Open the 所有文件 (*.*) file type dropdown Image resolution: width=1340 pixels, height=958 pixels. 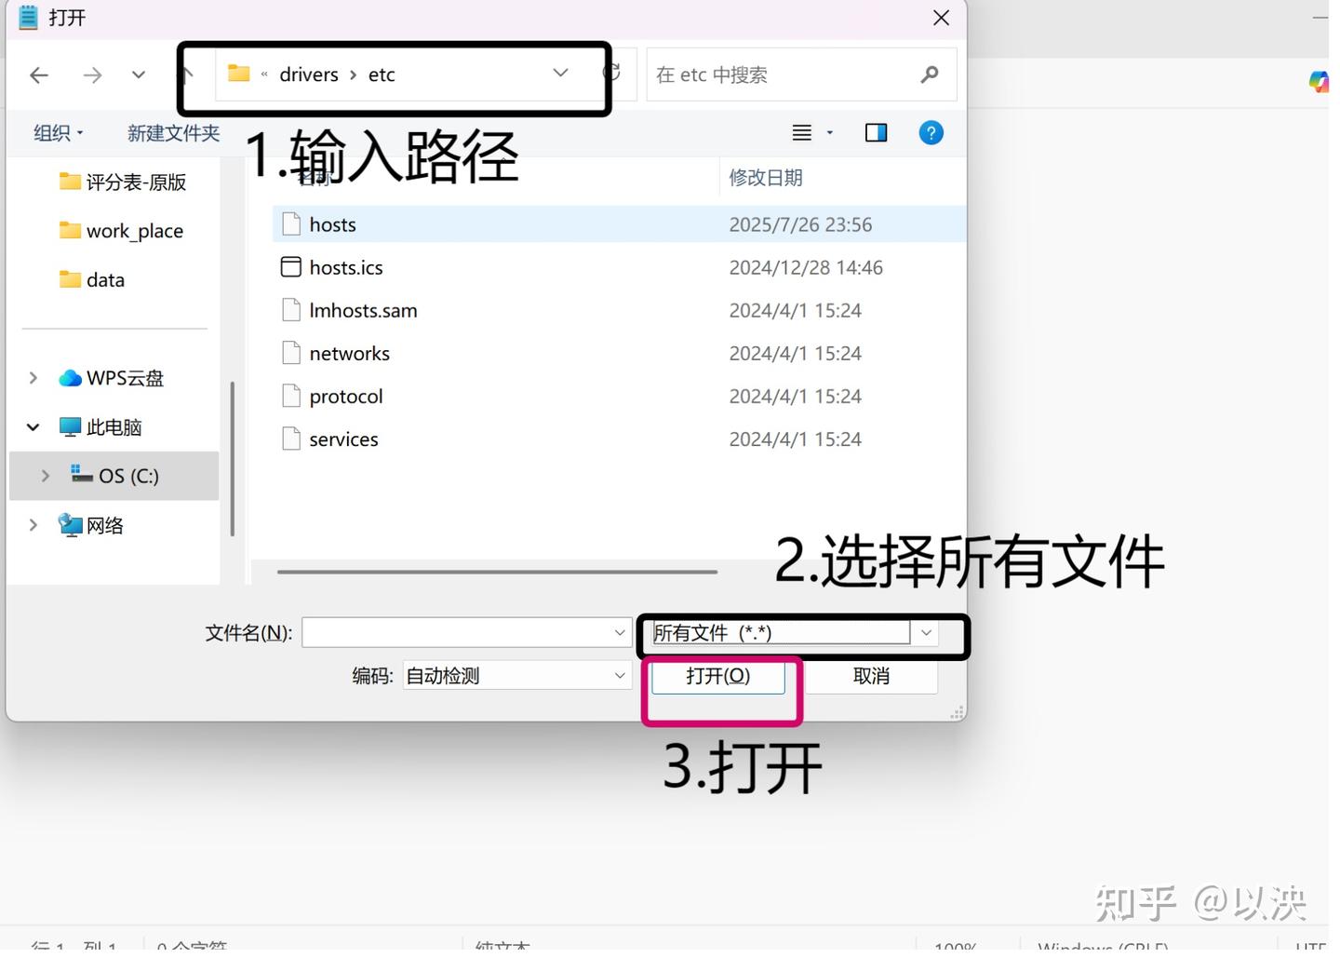tap(926, 632)
